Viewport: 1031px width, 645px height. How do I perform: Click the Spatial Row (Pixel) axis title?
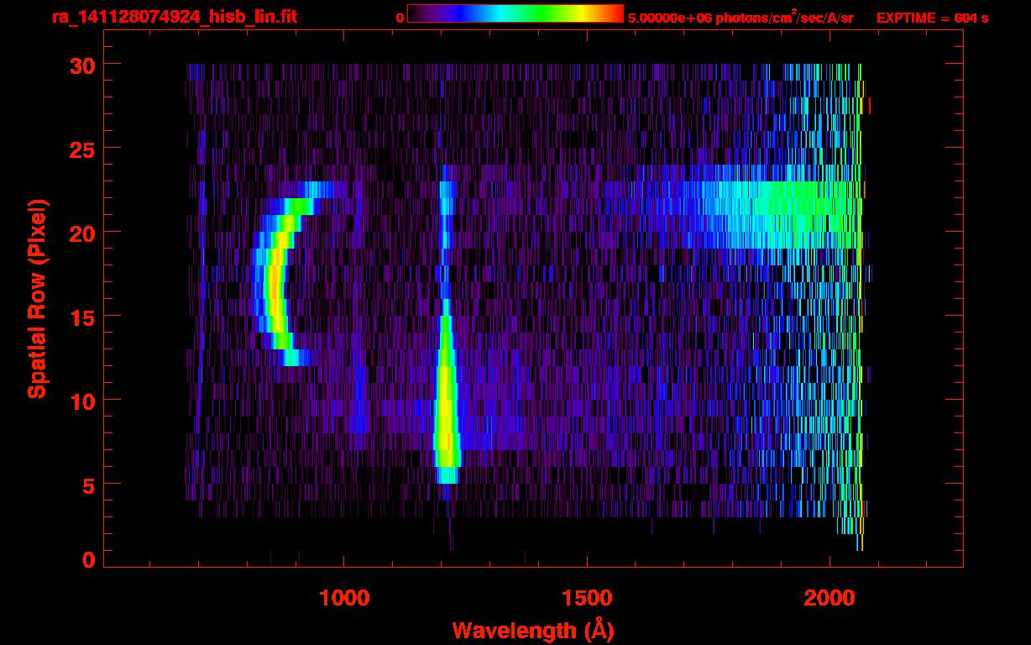click(37, 299)
